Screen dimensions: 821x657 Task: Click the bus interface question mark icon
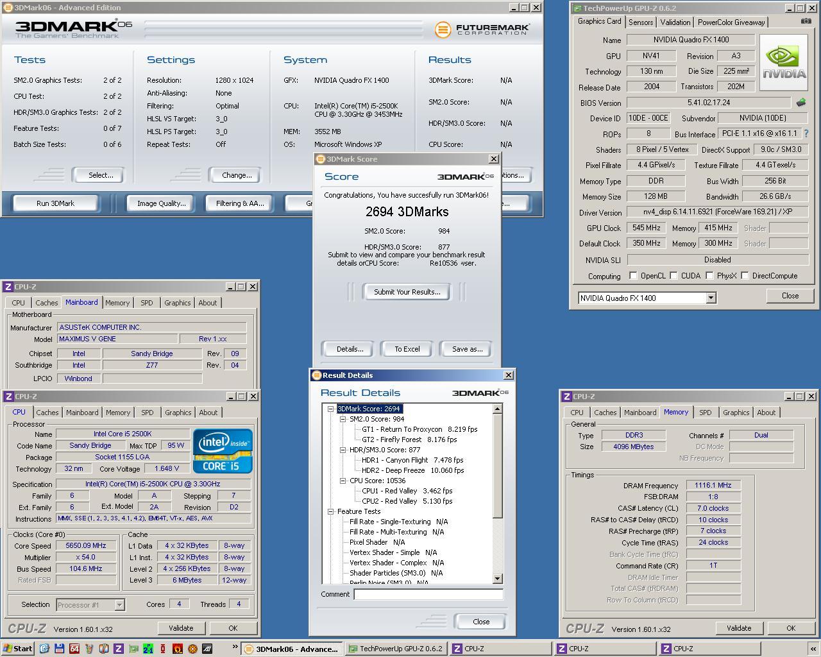coord(806,133)
